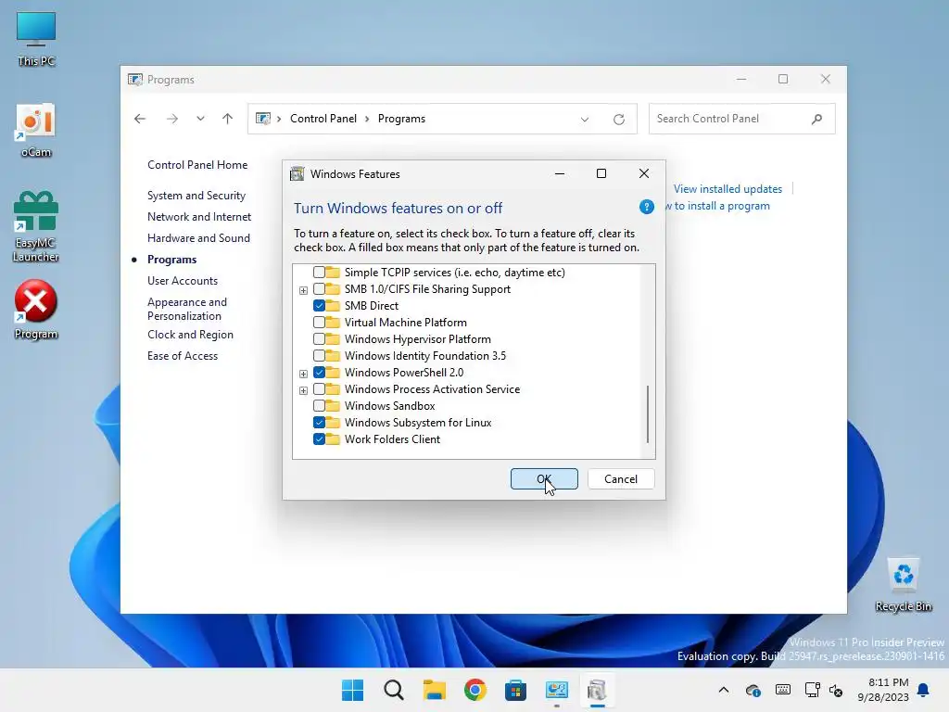Screen dimensions: 949x712
Task: Click Cancel in Windows Features
Action: click(621, 479)
